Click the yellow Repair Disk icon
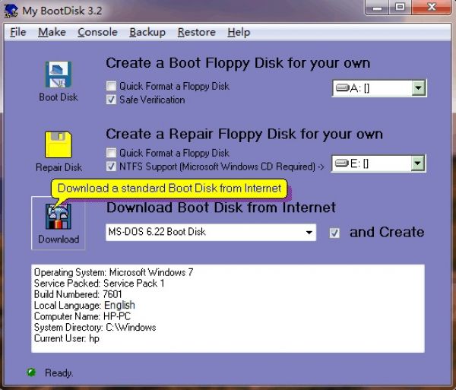 click(59, 144)
